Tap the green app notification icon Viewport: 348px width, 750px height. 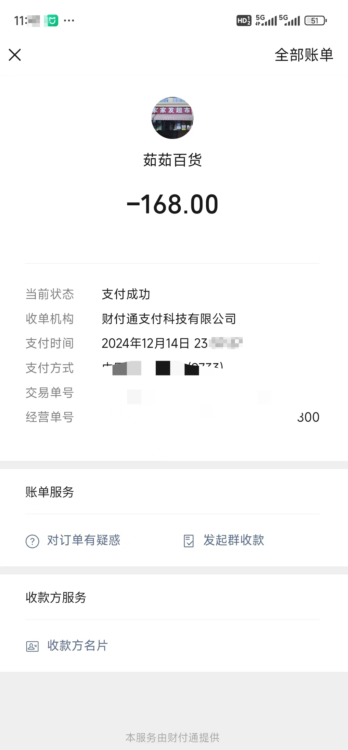[x=51, y=21]
